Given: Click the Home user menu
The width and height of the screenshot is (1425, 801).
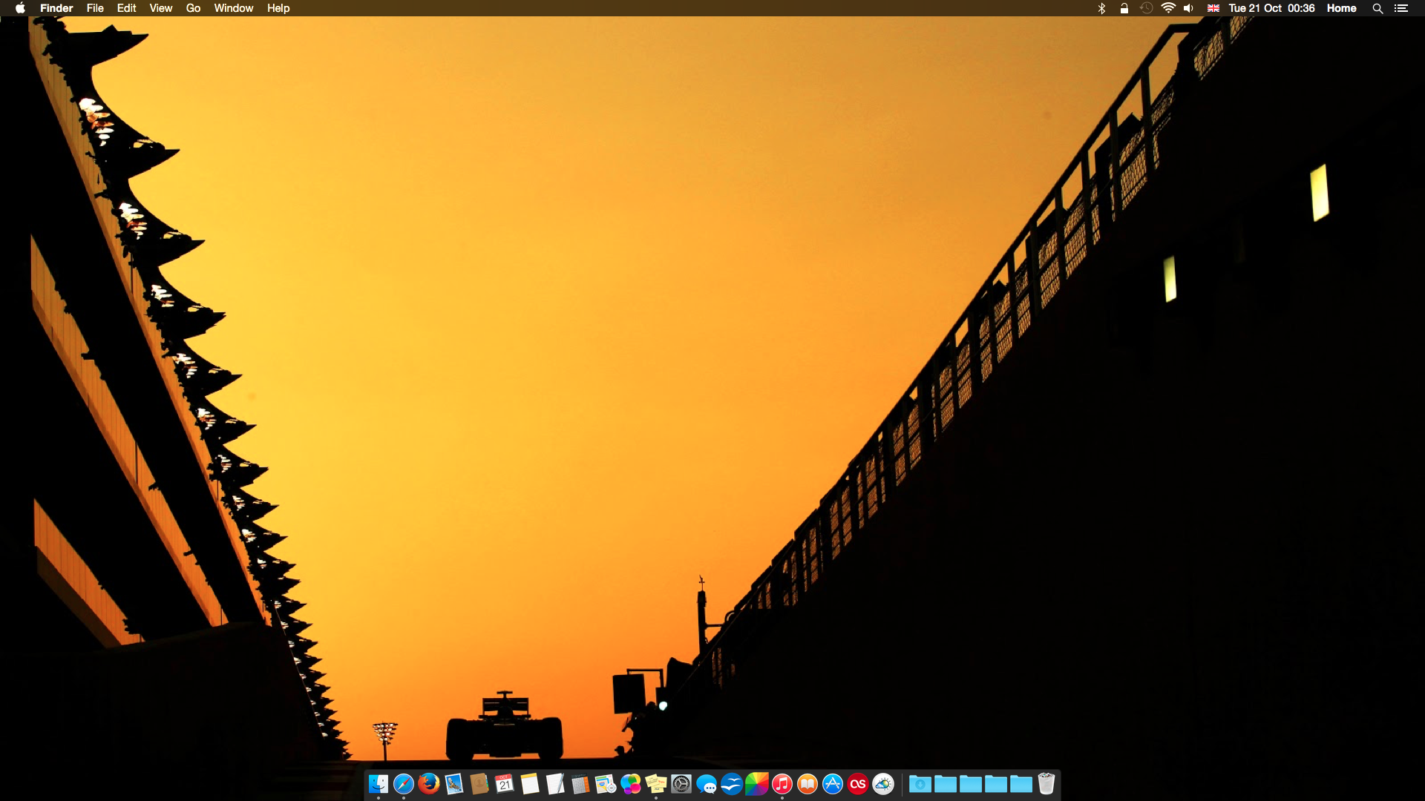Looking at the screenshot, I should 1341,8.
